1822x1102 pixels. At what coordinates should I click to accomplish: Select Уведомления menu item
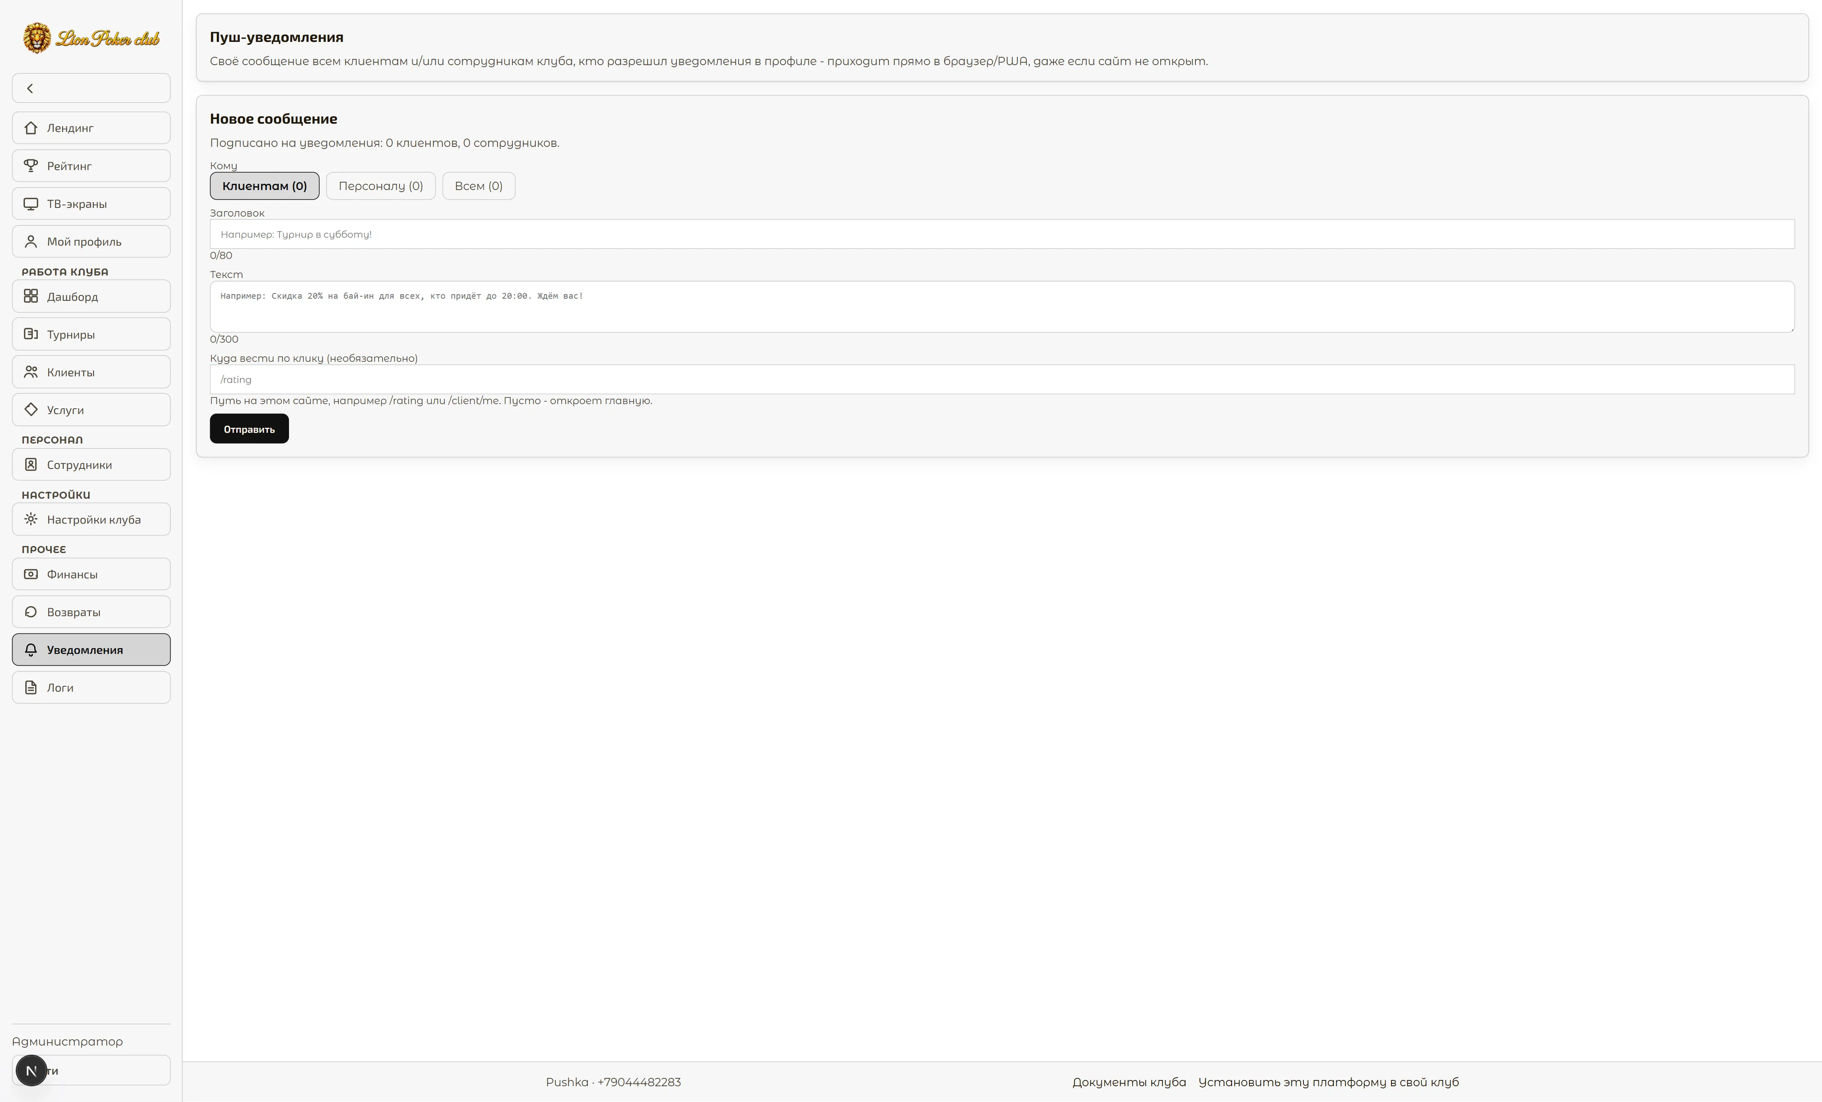point(91,650)
